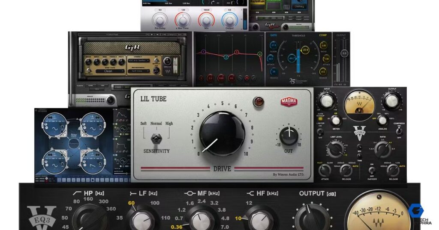The width and height of the screenshot is (439, 230).
Task: Adjust the GATE threshold slider at -44.7
Action: (292, 58)
